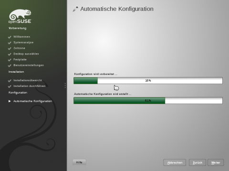Click the 16% preparation progress bar
229x171 pixels.
pos(148,81)
